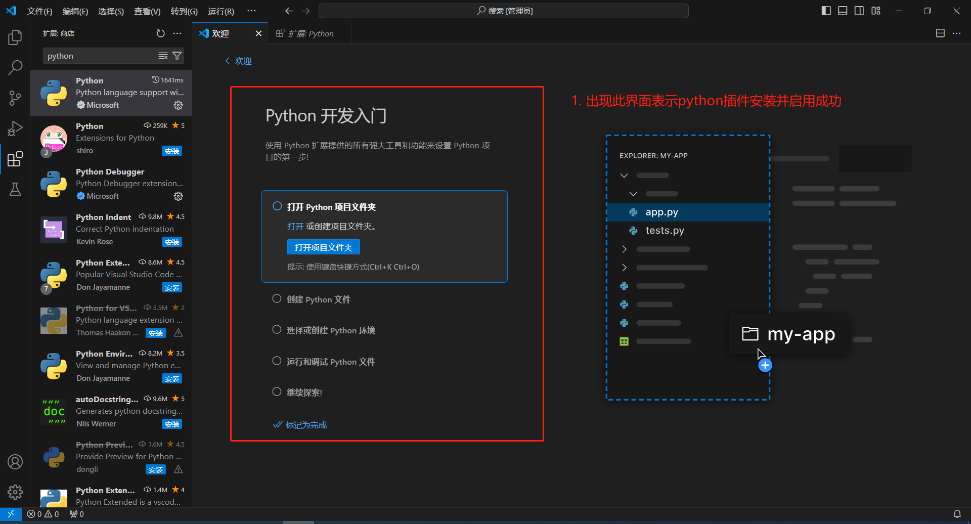Open the 运行(R) menu
The height and width of the screenshot is (524, 971).
pos(221,11)
